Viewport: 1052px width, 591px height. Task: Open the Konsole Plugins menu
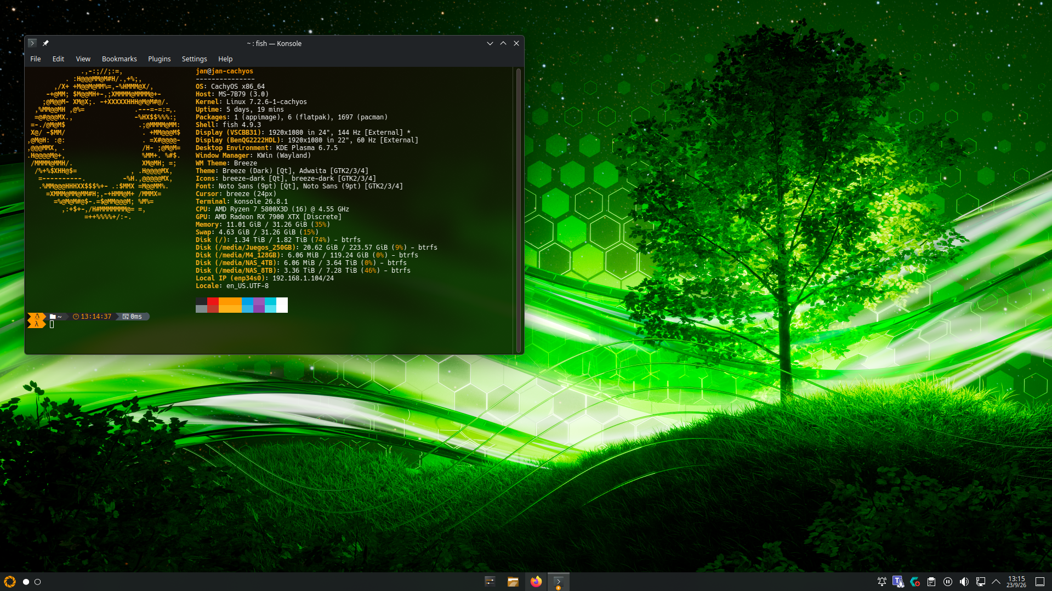pos(160,59)
